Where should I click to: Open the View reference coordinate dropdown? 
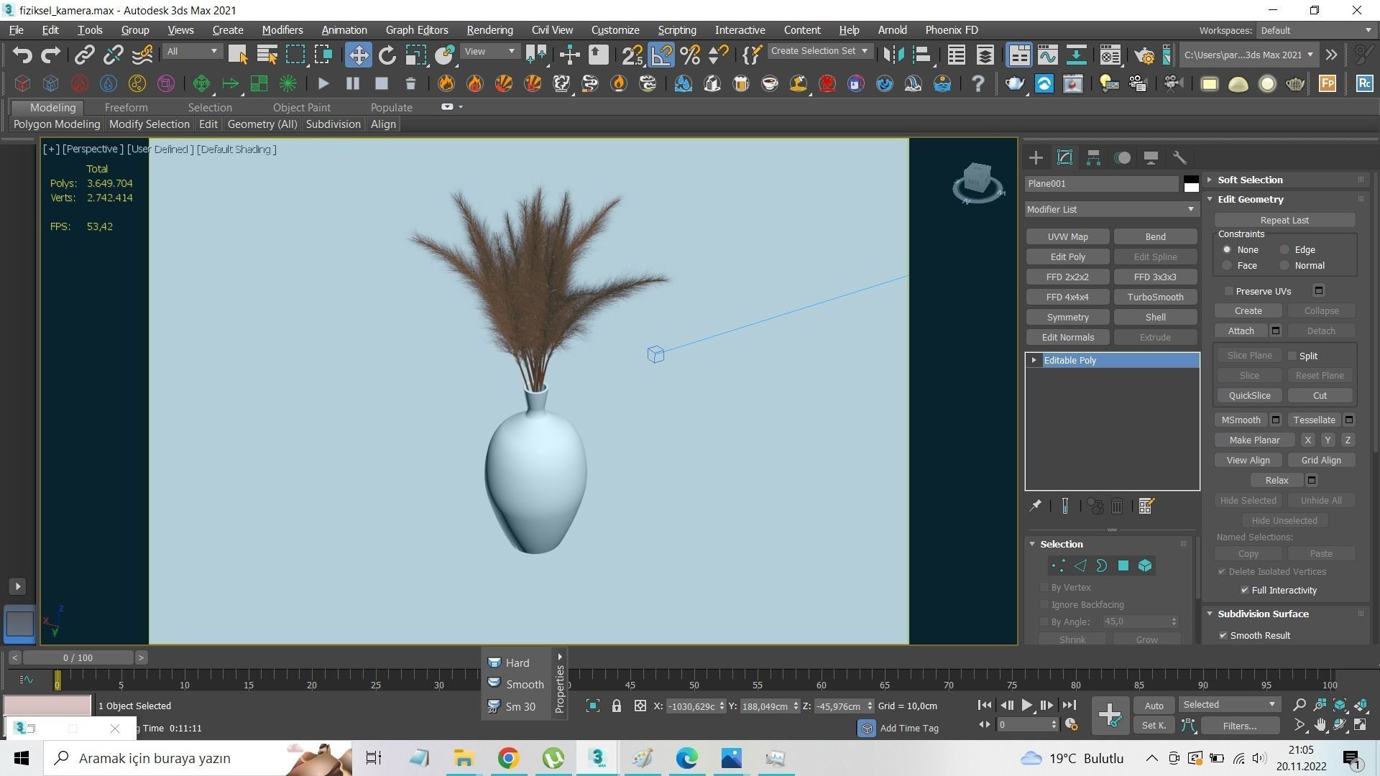(489, 52)
